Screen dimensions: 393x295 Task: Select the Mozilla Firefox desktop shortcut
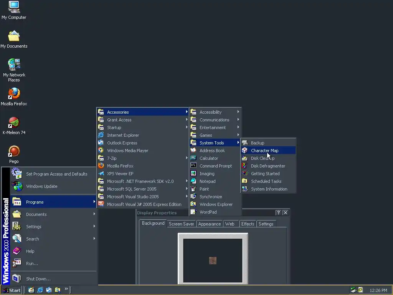click(x=14, y=97)
